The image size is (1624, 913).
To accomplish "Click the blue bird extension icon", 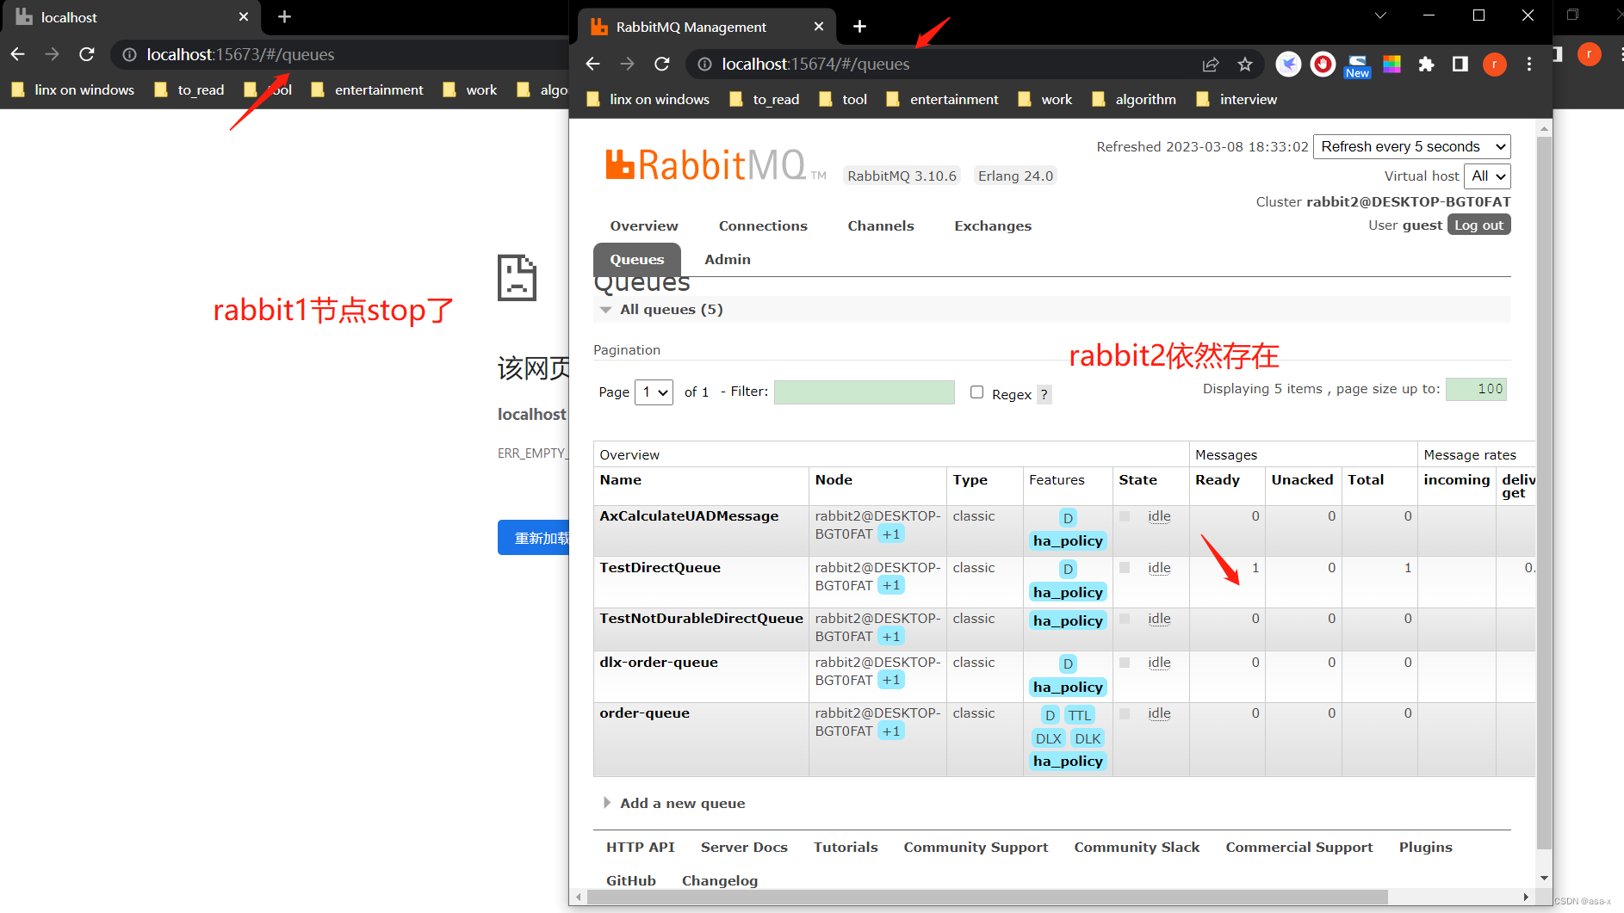I will pyautogui.click(x=1288, y=64).
